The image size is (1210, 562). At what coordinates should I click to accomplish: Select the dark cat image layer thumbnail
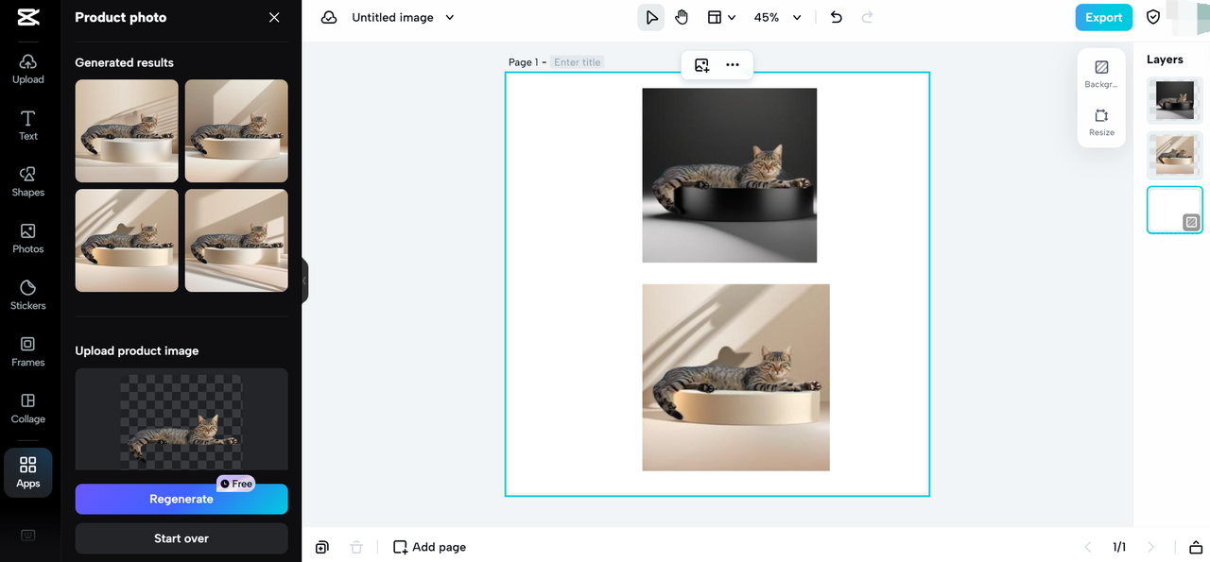[x=1175, y=100]
